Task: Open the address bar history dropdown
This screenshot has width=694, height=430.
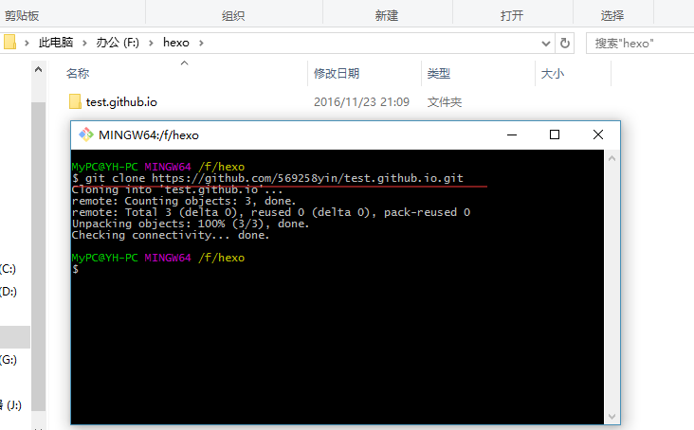Action: point(545,43)
